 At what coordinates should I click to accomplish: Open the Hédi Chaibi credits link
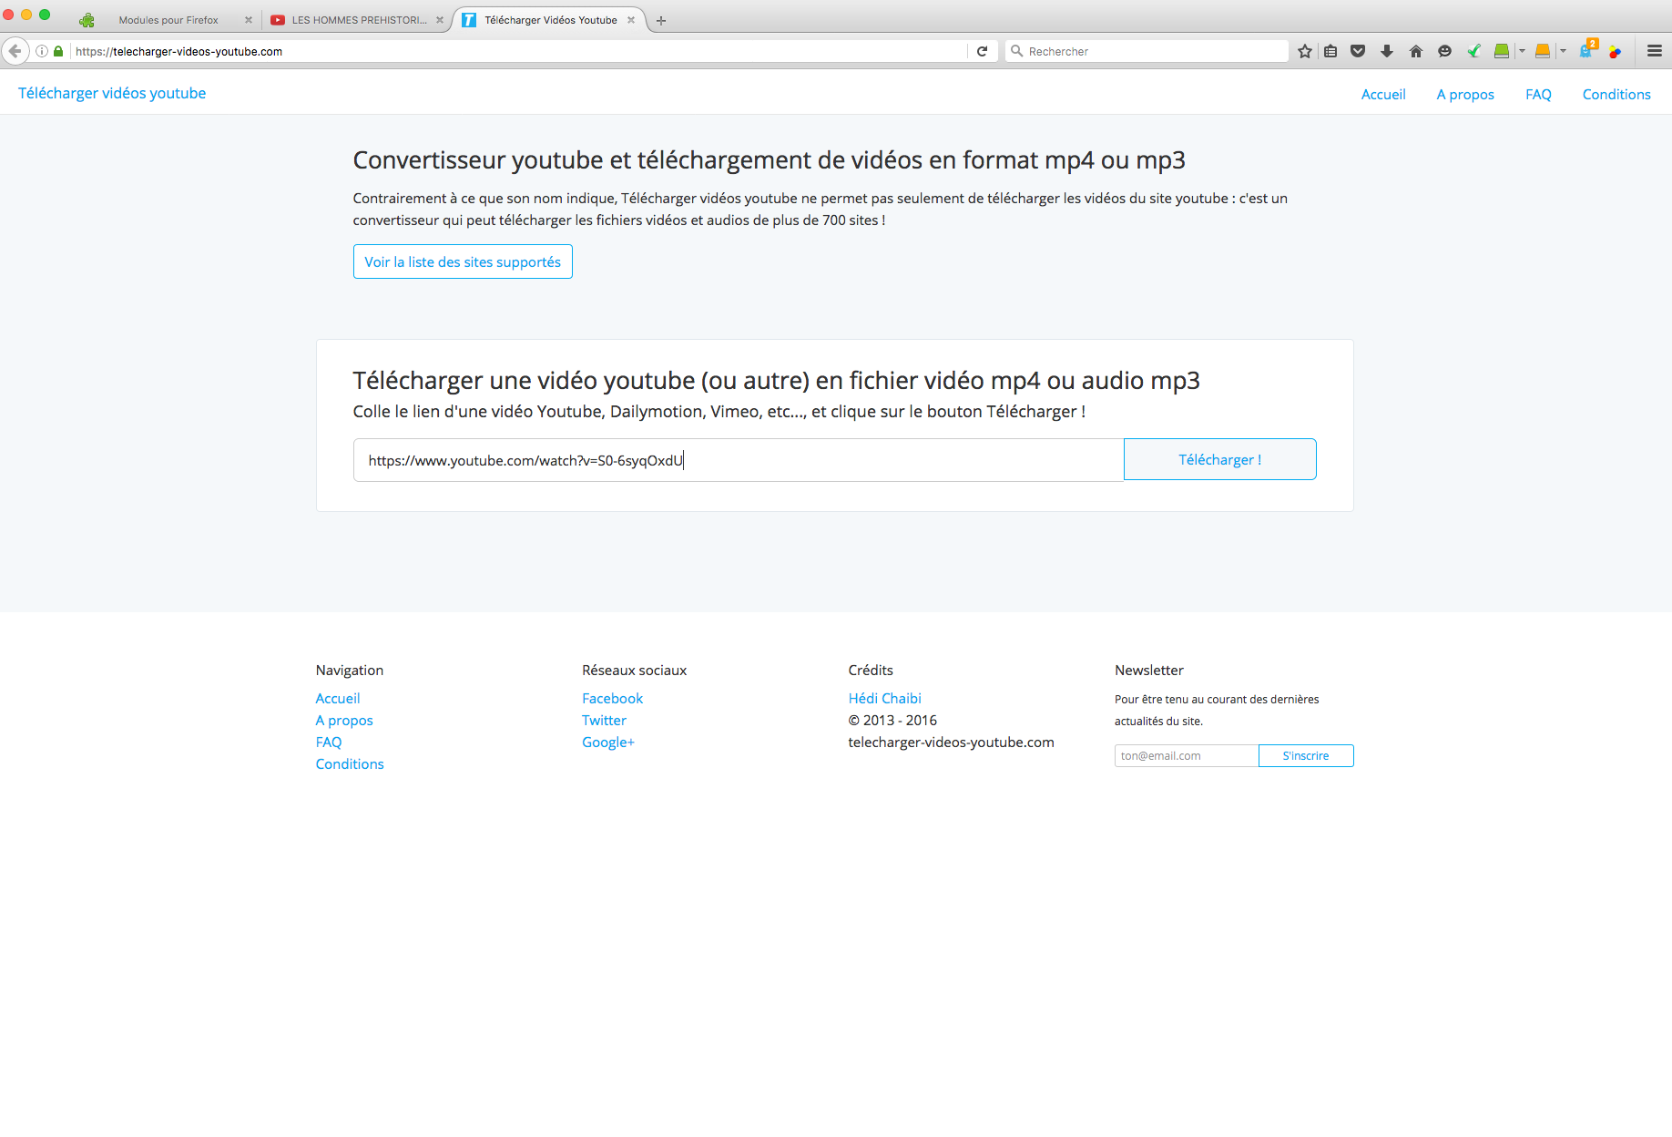[x=885, y=699]
